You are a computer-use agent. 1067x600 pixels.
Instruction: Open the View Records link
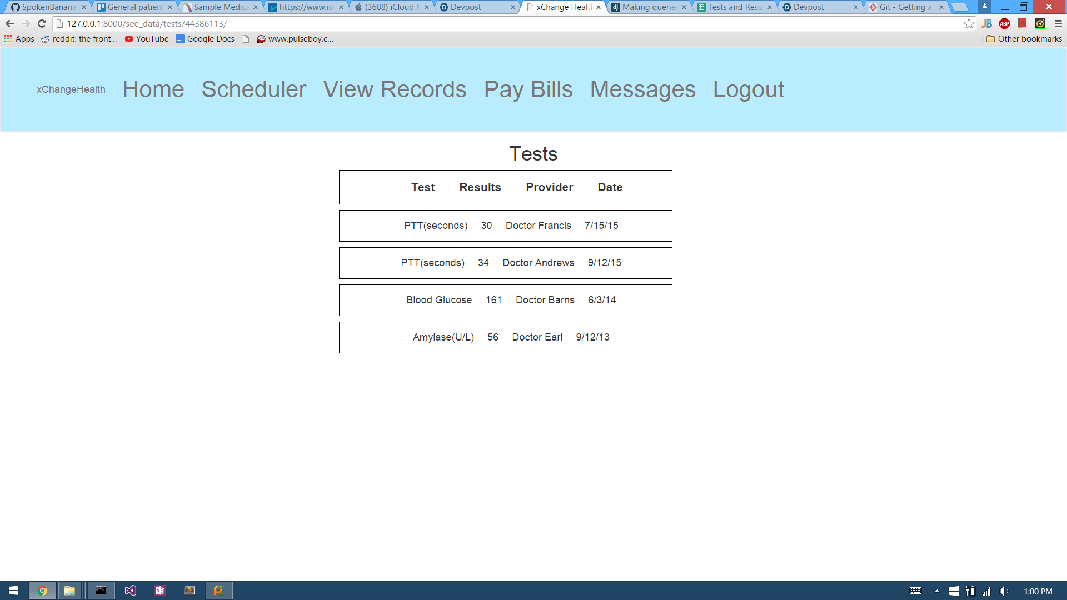(x=395, y=89)
